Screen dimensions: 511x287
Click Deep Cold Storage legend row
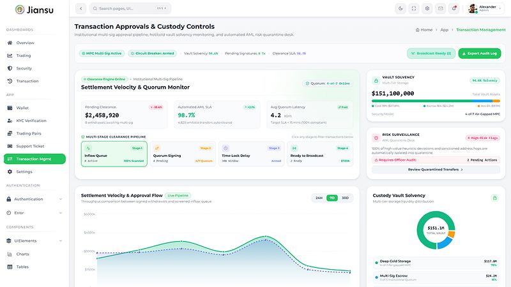coord(436,263)
